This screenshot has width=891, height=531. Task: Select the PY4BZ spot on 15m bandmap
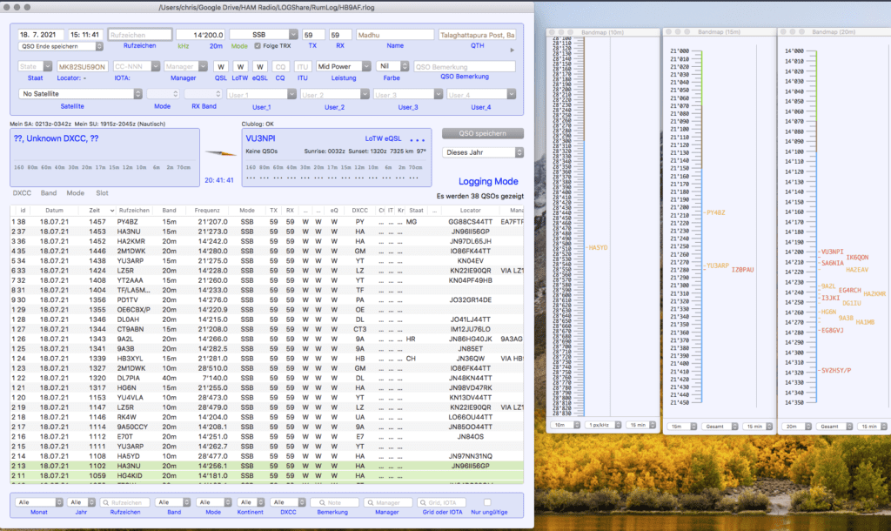click(715, 212)
